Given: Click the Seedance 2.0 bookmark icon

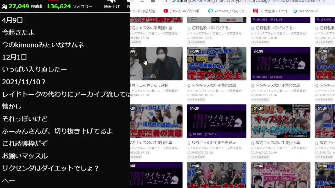Looking at the screenshot, I should pyautogui.click(x=295, y=11).
